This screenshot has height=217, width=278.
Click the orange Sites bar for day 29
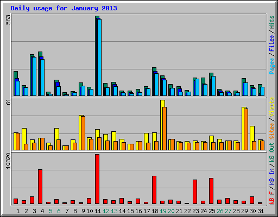click(x=246, y=129)
